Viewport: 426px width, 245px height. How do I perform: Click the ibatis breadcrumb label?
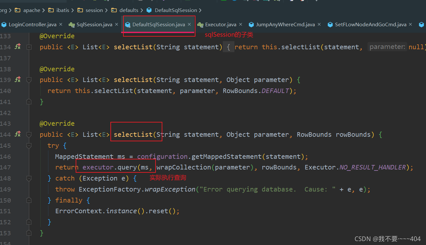pyautogui.click(x=63, y=10)
